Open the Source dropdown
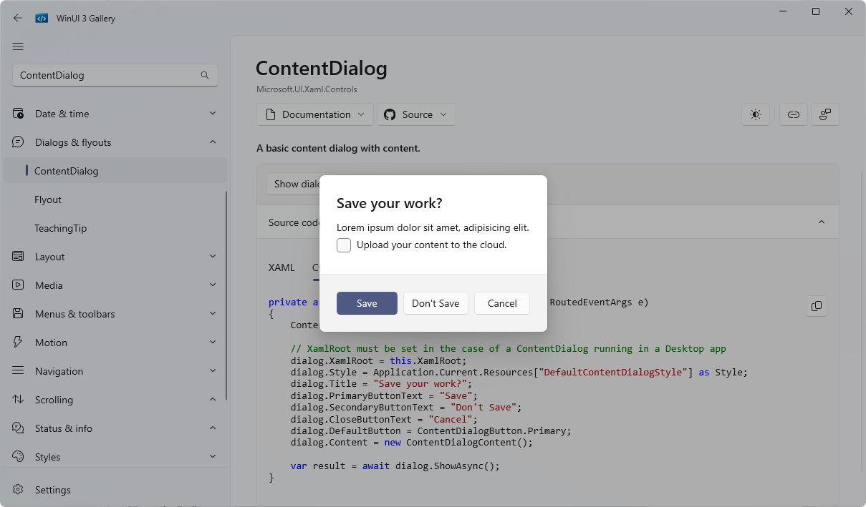866x507 pixels. 416,114
